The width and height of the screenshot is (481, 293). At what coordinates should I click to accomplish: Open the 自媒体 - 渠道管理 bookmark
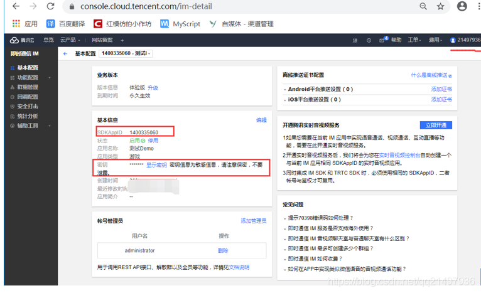pos(241,24)
